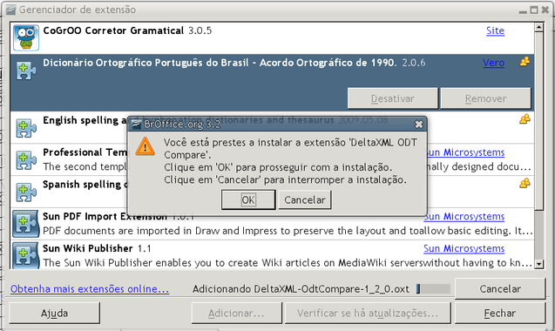The image size is (555, 331).
Task: Click the PDF documents are imported description
Action: point(288,231)
